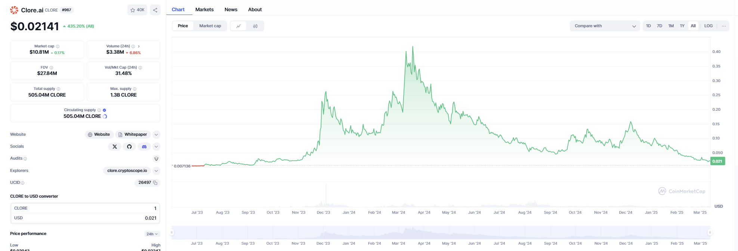Switch to candlestick chart view icon
The height and width of the screenshot is (251, 738).
coord(255,26)
